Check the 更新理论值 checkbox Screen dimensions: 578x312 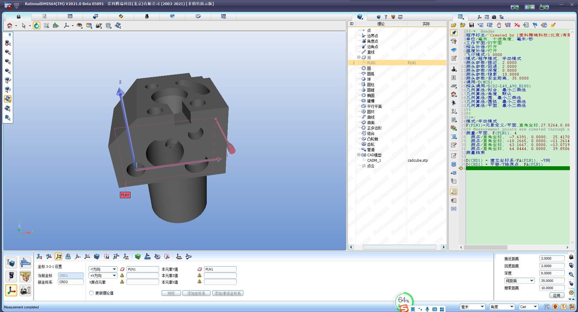click(x=91, y=293)
